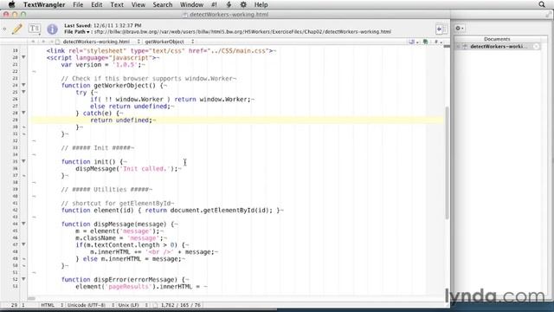The width and height of the screenshot is (554, 312).
Task: Go to previous document arrow
Action: (34, 42)
